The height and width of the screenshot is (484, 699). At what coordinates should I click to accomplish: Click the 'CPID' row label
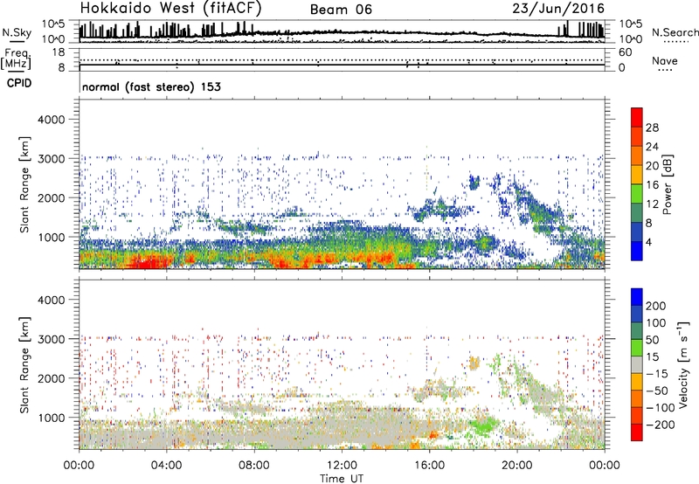click(x=19, y=83)
